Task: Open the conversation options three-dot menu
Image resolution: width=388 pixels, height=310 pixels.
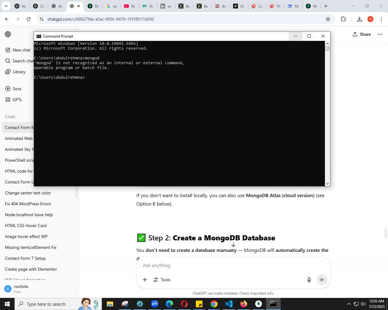Action: coord(380,34)
